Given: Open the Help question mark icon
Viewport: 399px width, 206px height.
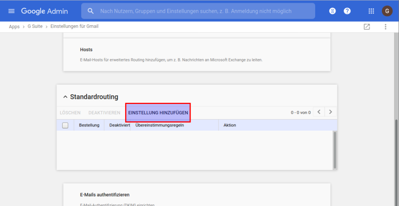Looking at the screenshot, I should [x=347, y=11].
